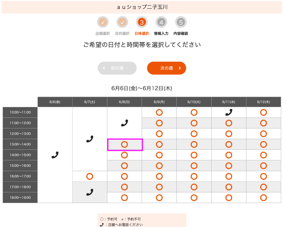Select 6/11 15:00~16:00 available slot
The image size is (286, 227).
tap(229, 166)
